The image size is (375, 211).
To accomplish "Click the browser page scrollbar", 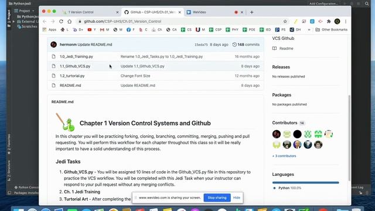I will click(x=349, y=138).
